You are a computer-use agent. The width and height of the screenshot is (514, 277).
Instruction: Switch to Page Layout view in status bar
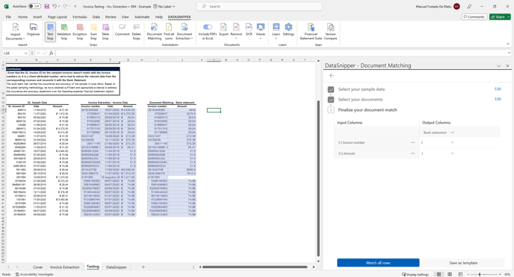(450, 274)
